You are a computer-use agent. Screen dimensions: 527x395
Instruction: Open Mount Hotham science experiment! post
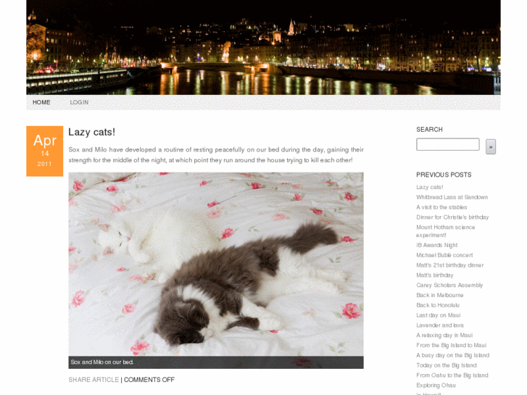pos(445,231)
